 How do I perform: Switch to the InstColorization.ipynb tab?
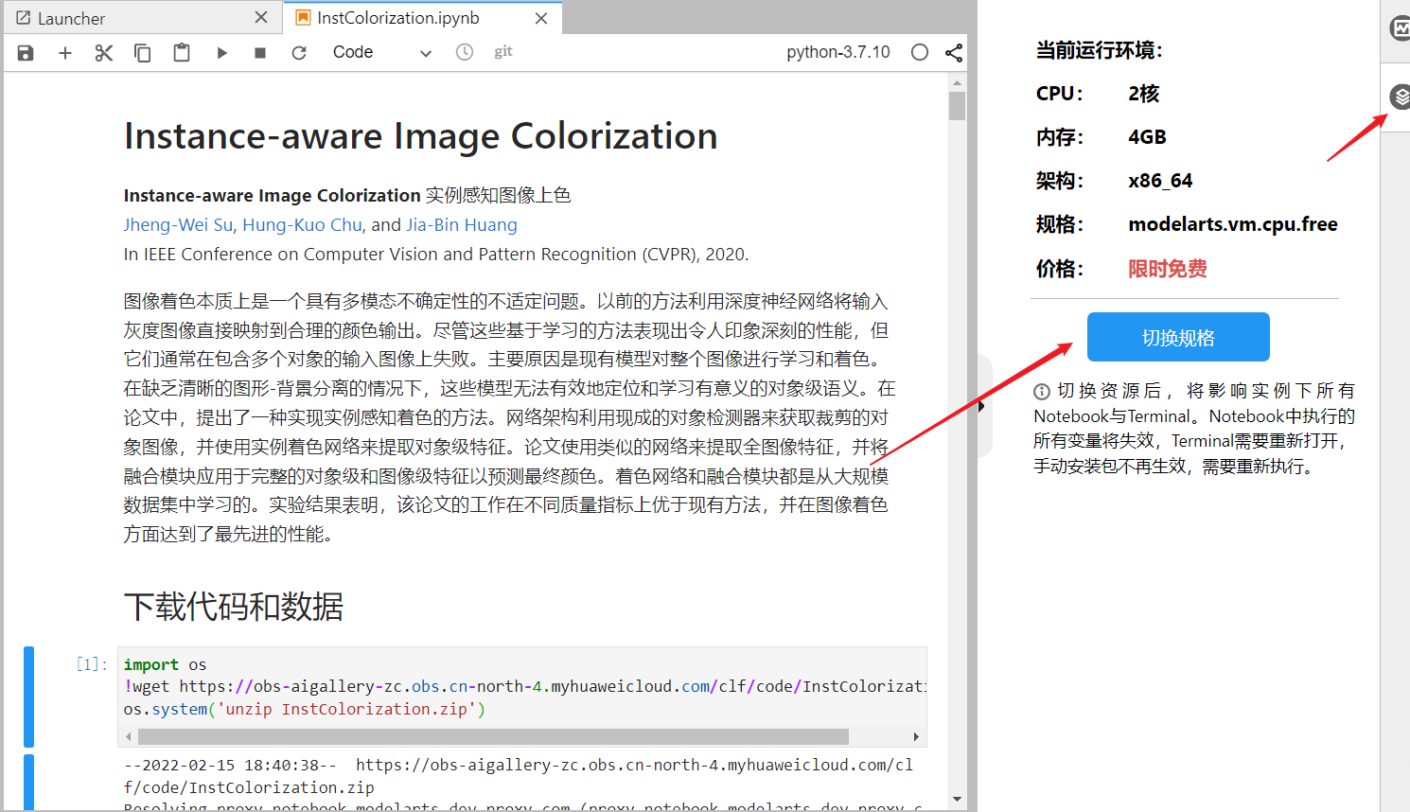tap(422, 18)
